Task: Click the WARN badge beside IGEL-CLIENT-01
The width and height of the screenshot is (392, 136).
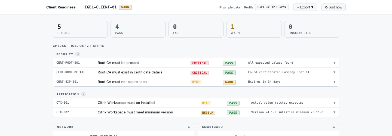Action: [125, 7]
